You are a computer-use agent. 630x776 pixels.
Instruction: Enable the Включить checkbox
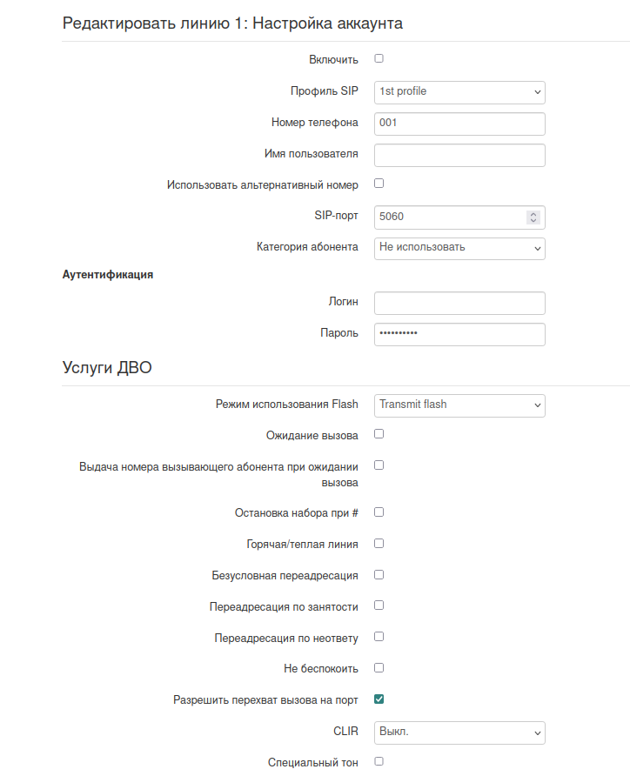click(x=379, y=59)
